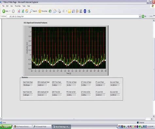Viewport: 155px width, 129px height.
Task: Click the ECG Signal and Extracted Features heading
Action: pos(36,23)
